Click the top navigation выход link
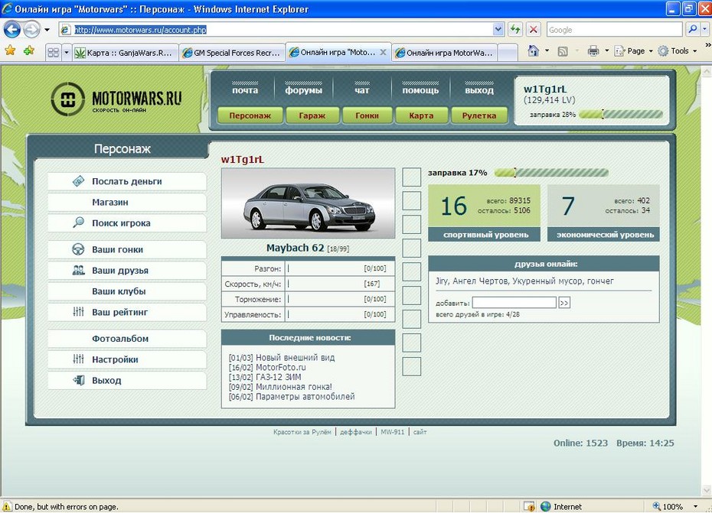The height and width of the screenshot is (513, 712). tap(479, 90)
